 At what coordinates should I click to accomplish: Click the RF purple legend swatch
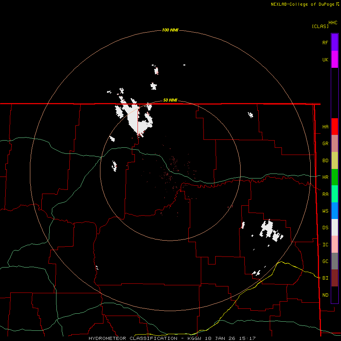[x=335, y=42]
